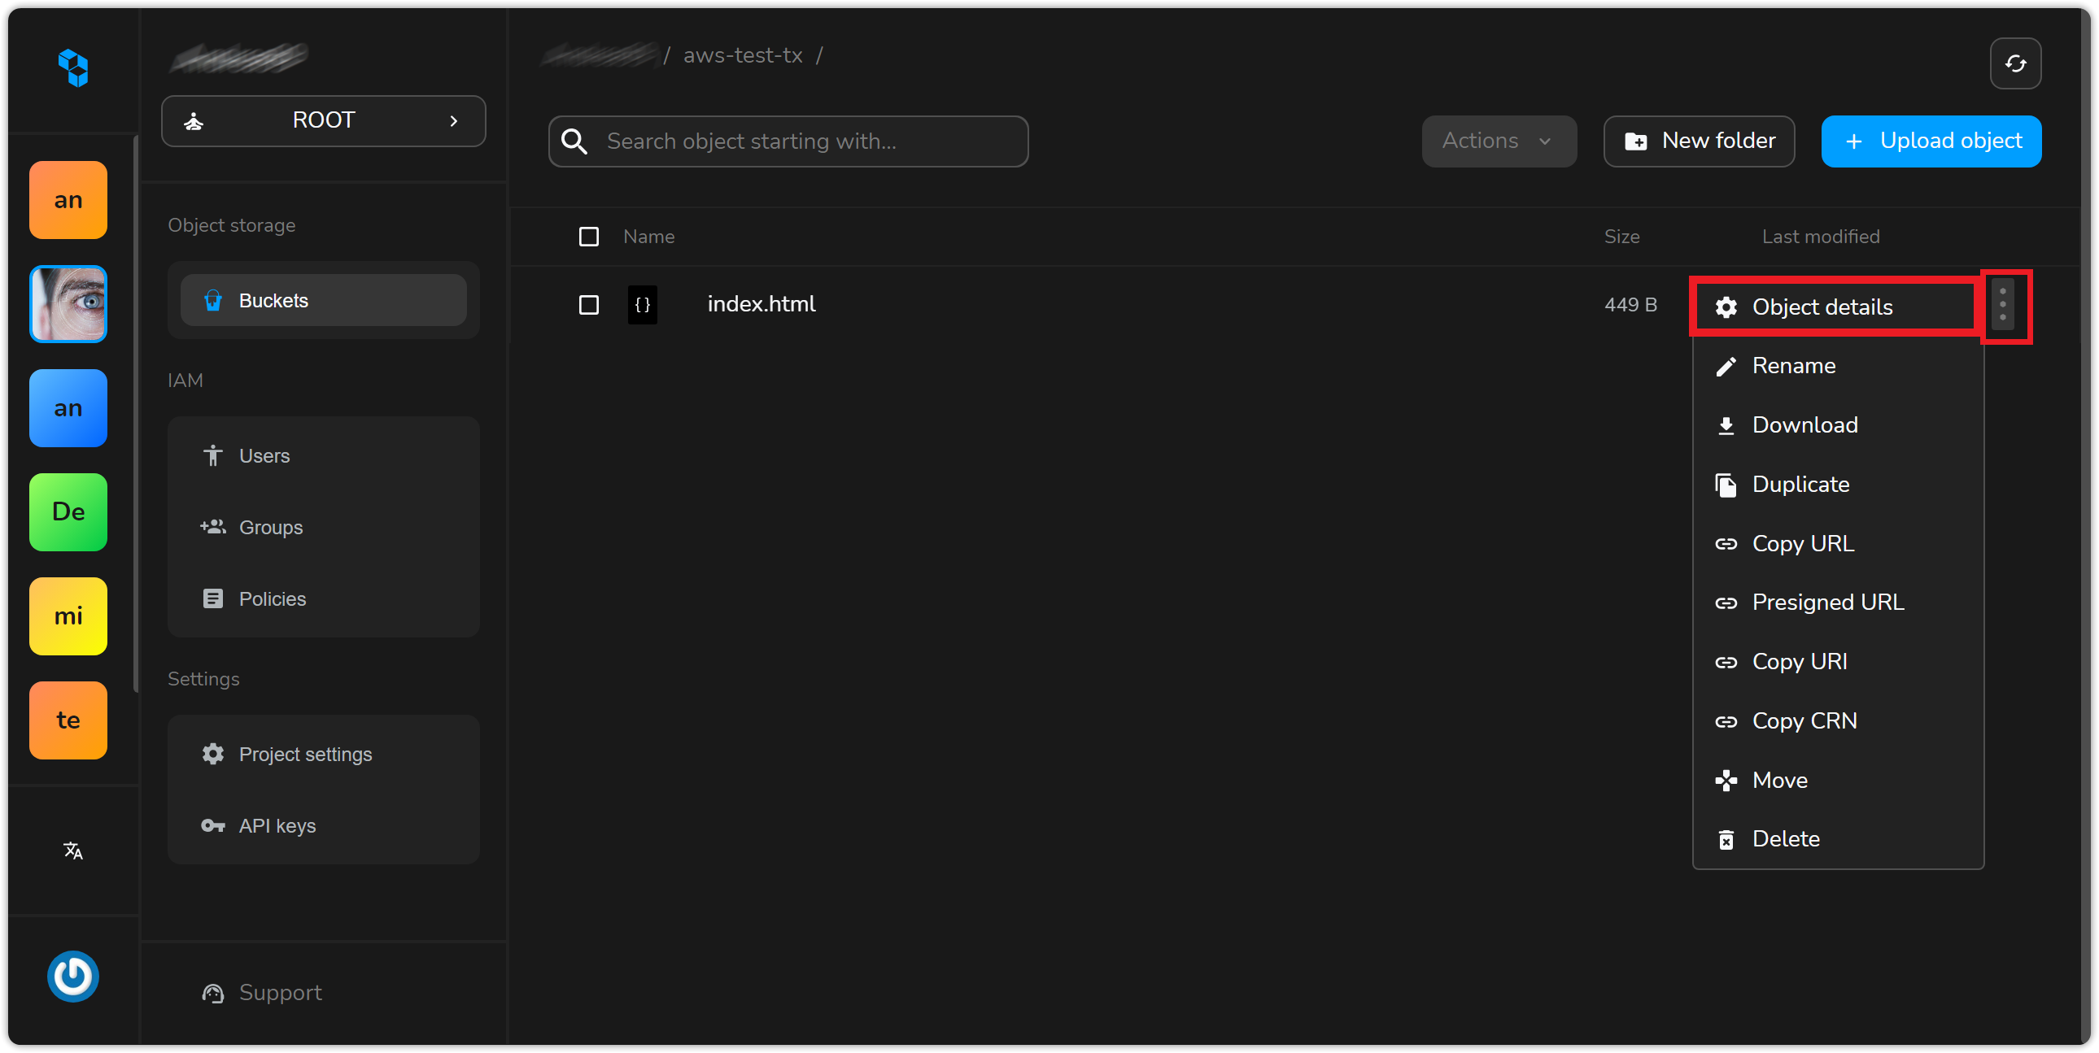This screenshot has height=1053, width=2099.
Task: Check the index.html row checkbox
Action: pyautogui.click(x=588, y=305)
